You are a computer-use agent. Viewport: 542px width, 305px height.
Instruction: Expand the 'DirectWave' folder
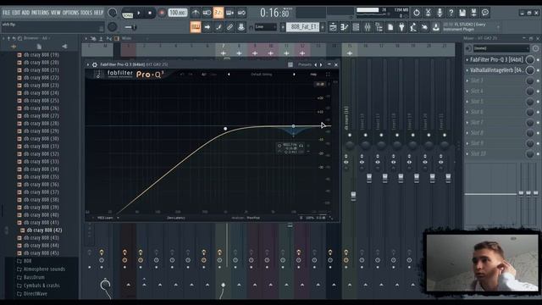[x=35, y=294]
